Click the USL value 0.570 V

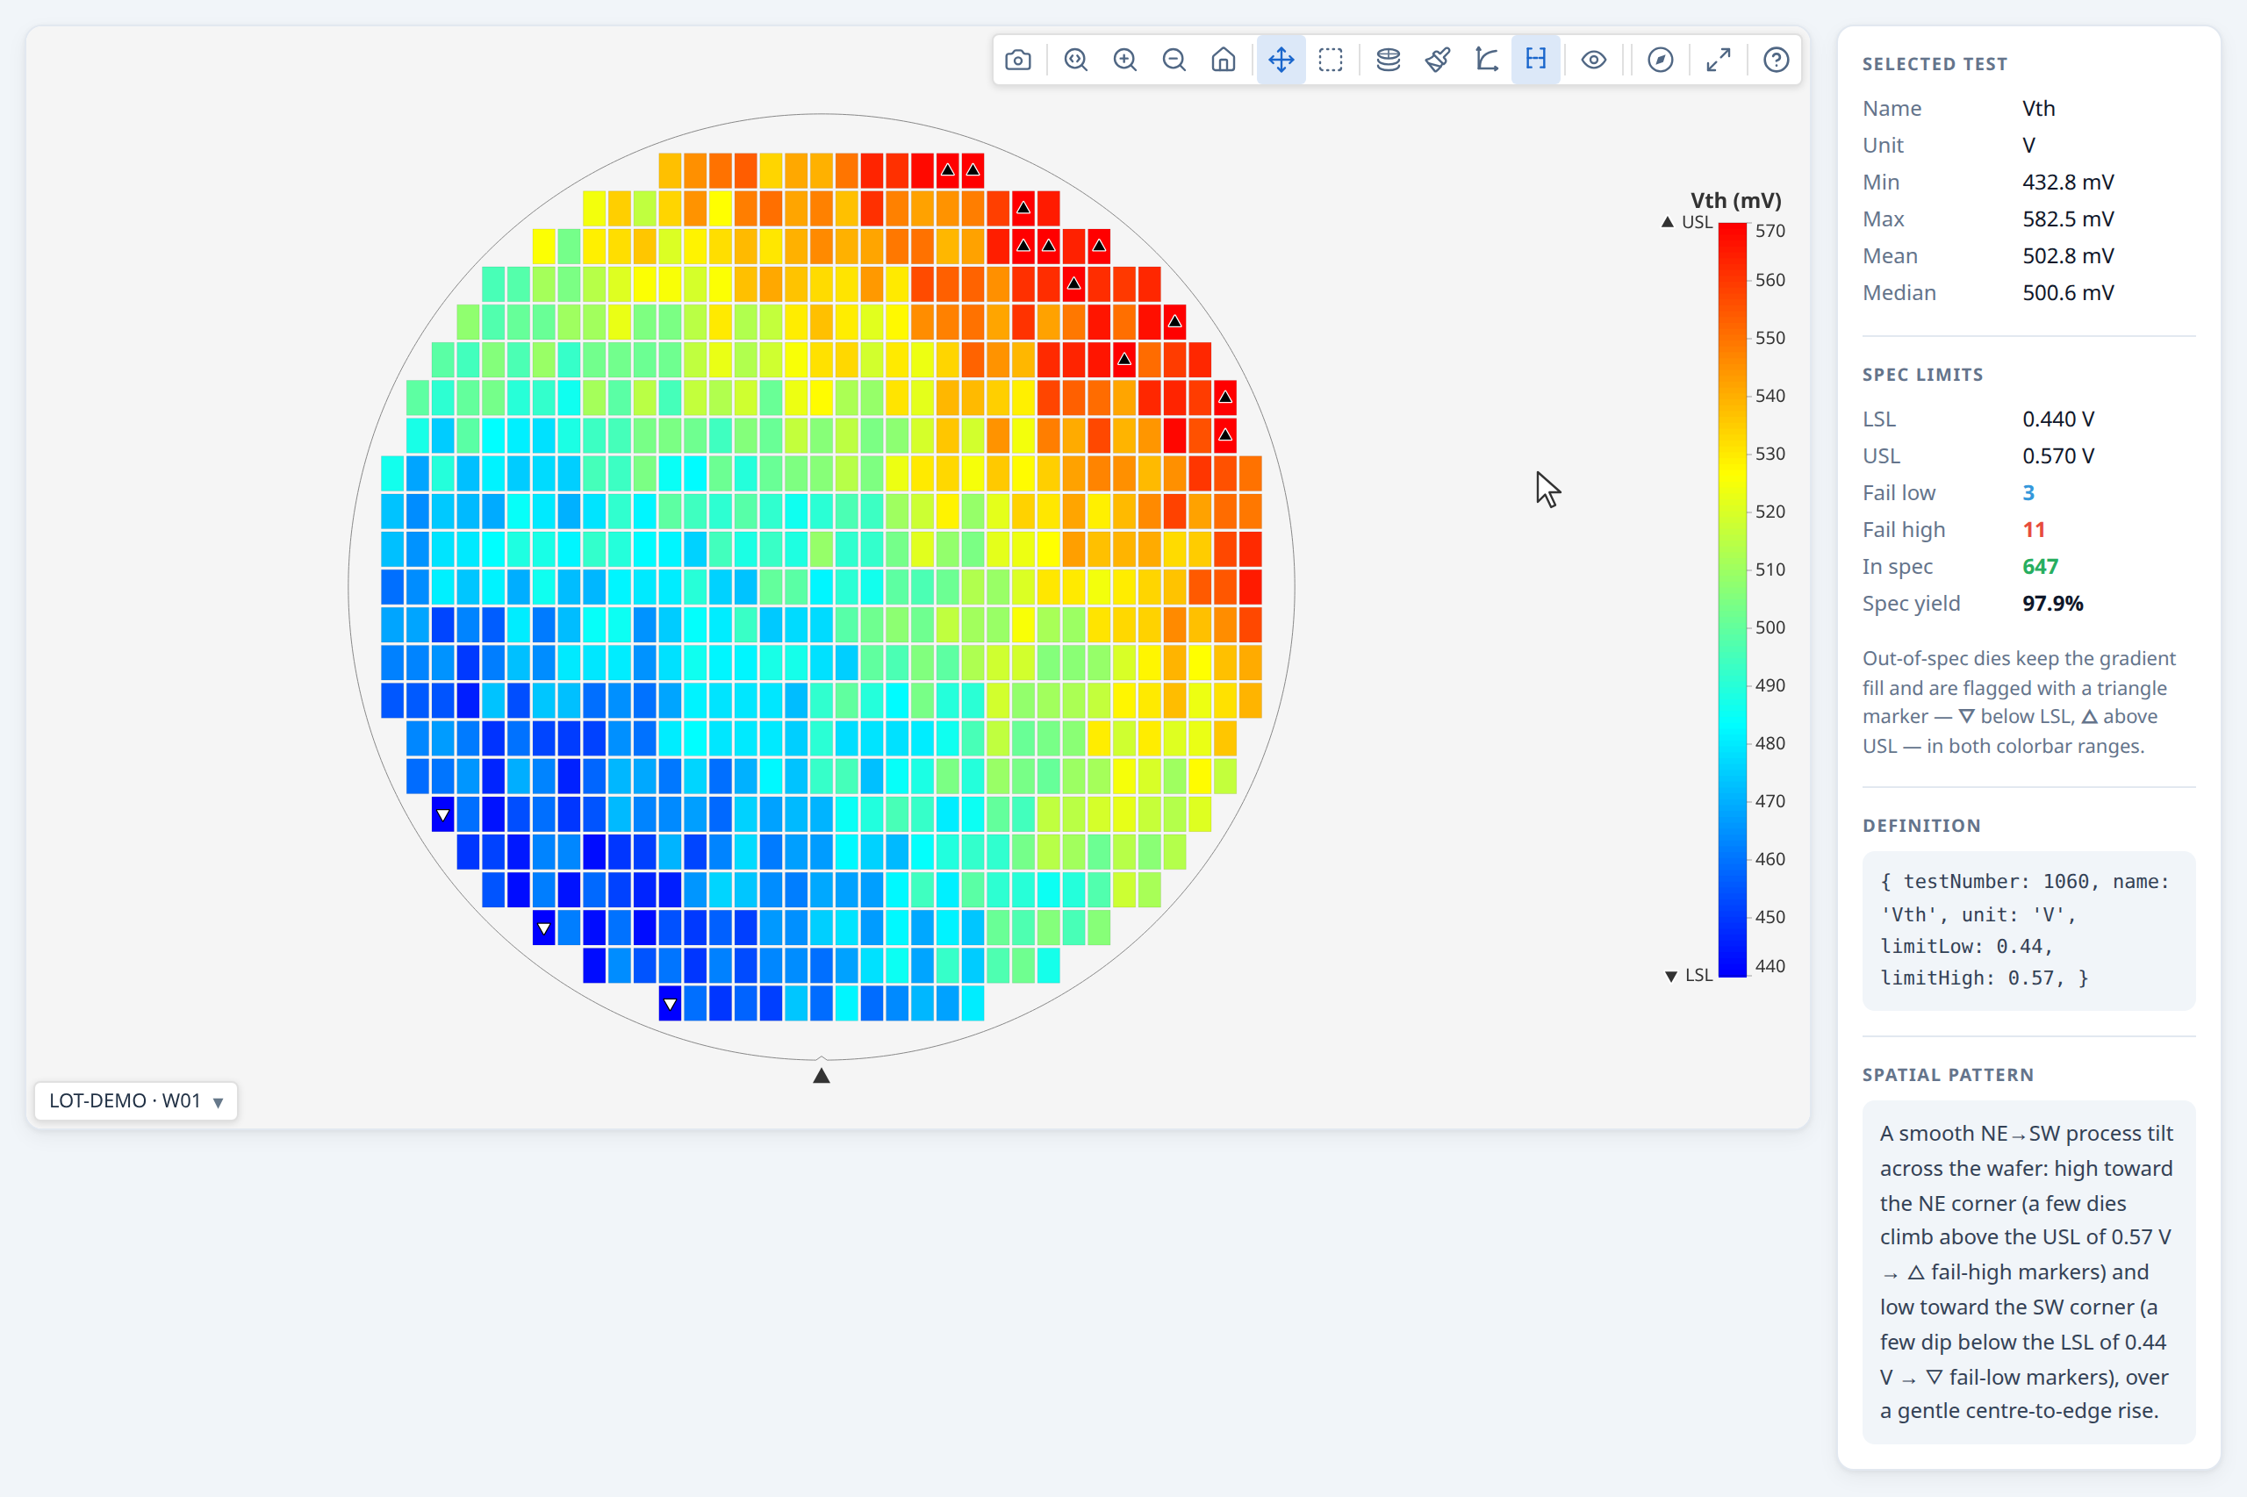(2058, 456)
